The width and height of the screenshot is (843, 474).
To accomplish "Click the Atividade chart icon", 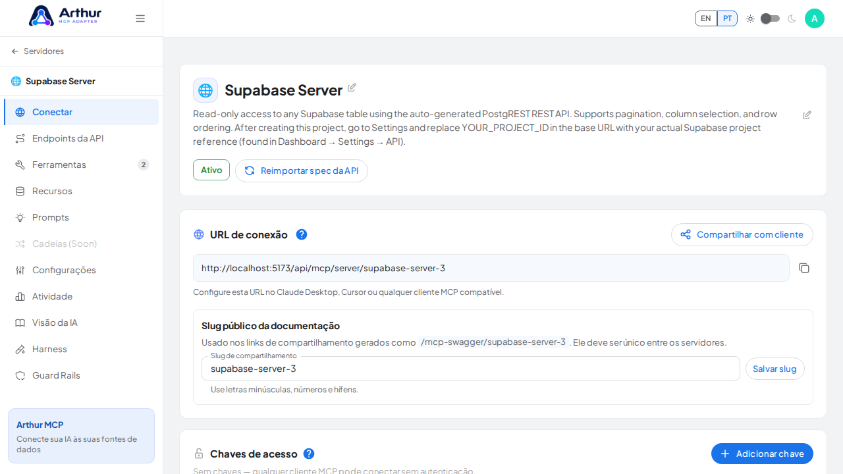I will coord(20,296).
